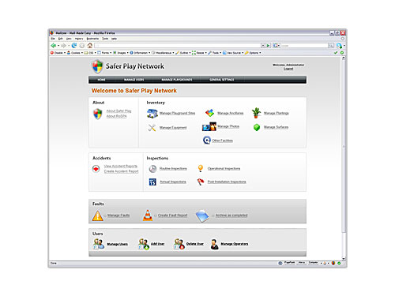Click the Manage Photos pictures icon
This screenshot has width=395, height=296.
[209, 126]
